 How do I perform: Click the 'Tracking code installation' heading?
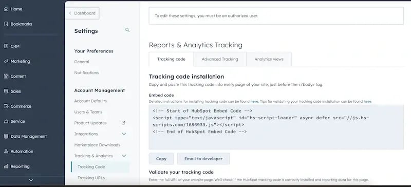coord(186,77)
